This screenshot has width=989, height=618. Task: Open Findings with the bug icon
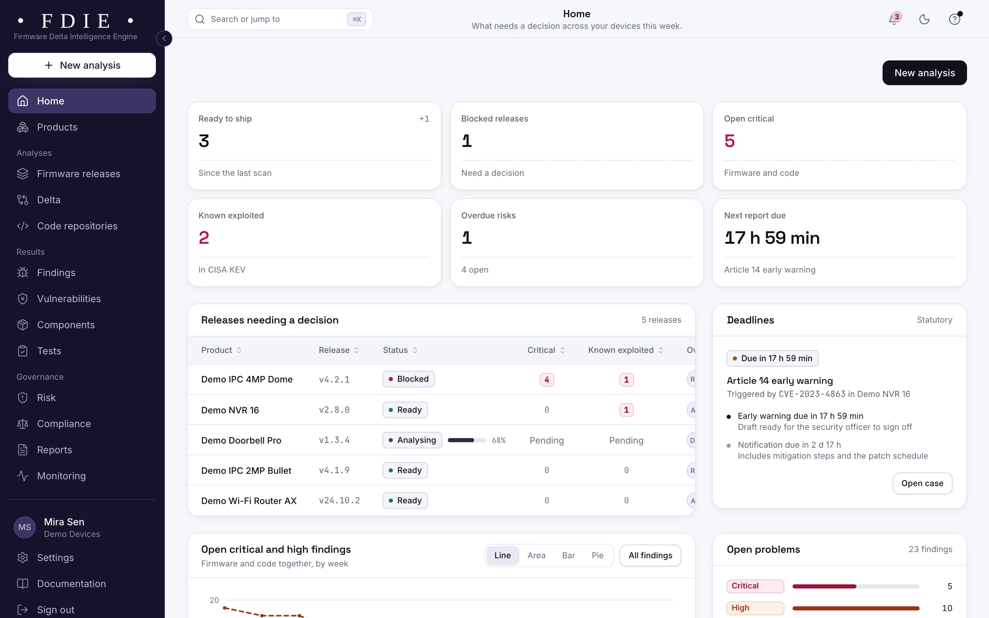point(82,273)
